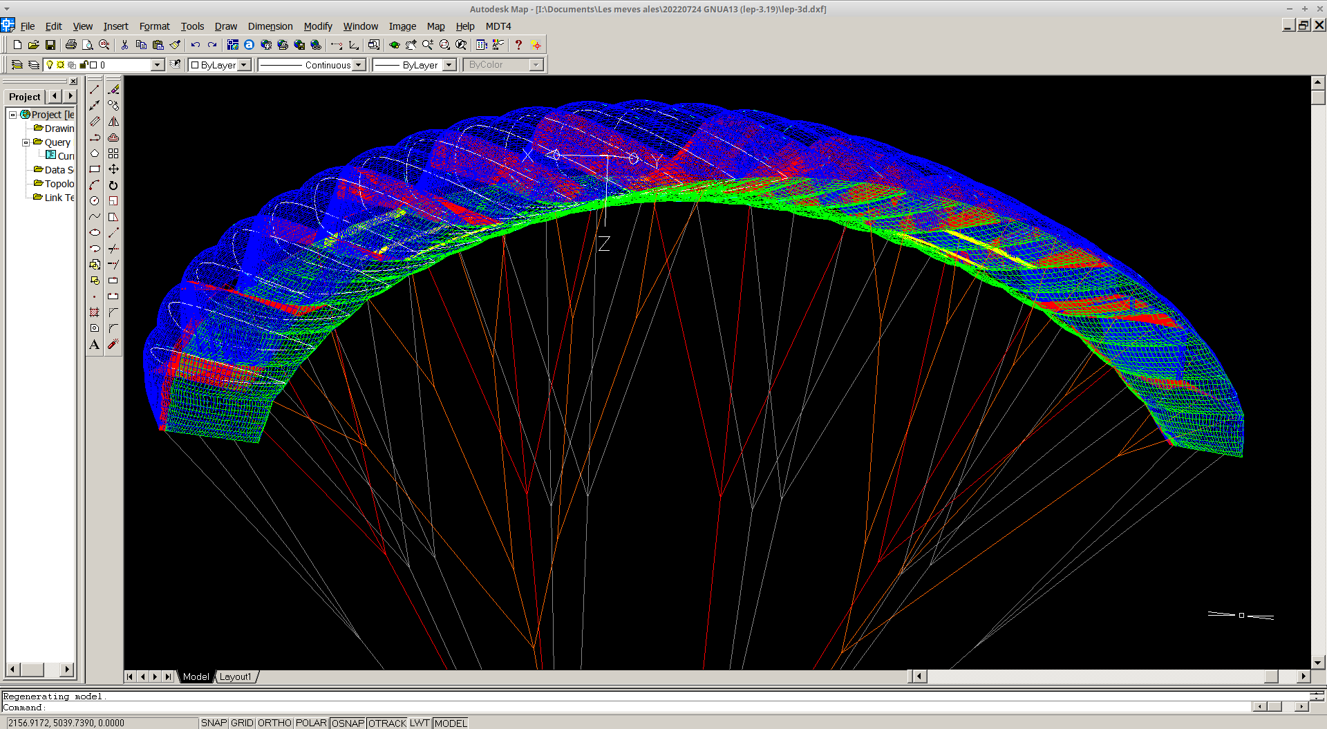Open the Layers manager icon
This screenshot has height=729, width=1327.
(x=17, y=65)
